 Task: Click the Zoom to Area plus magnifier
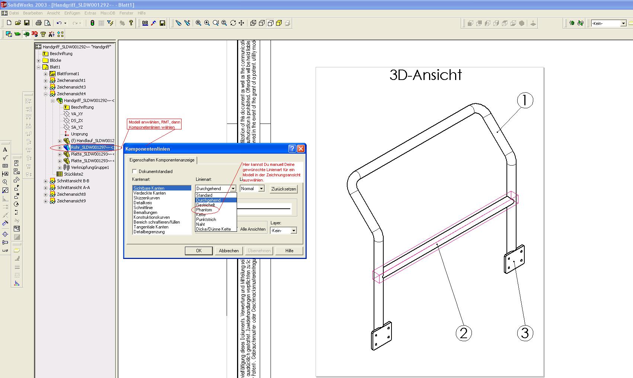point(207,23)
